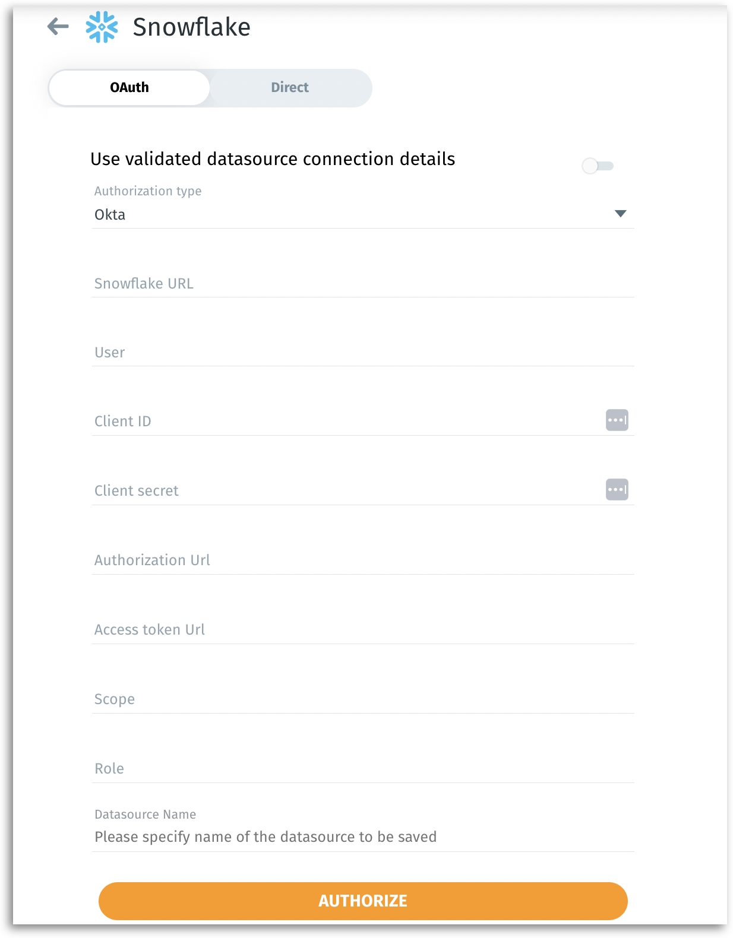
Task: Open the Authorization type dropdown
Action: (x=350, y=214)
